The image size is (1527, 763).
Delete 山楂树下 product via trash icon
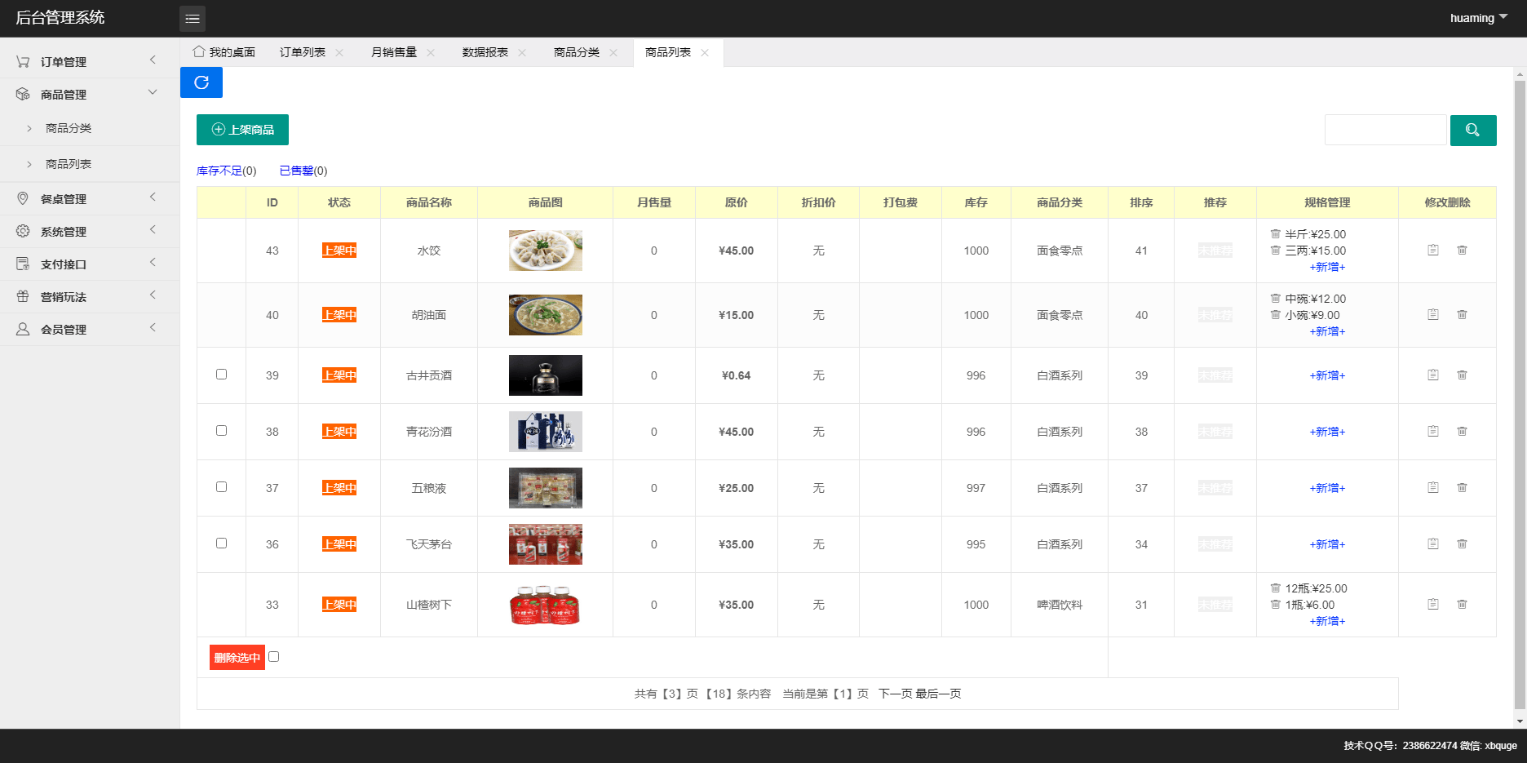(1462, 605)
